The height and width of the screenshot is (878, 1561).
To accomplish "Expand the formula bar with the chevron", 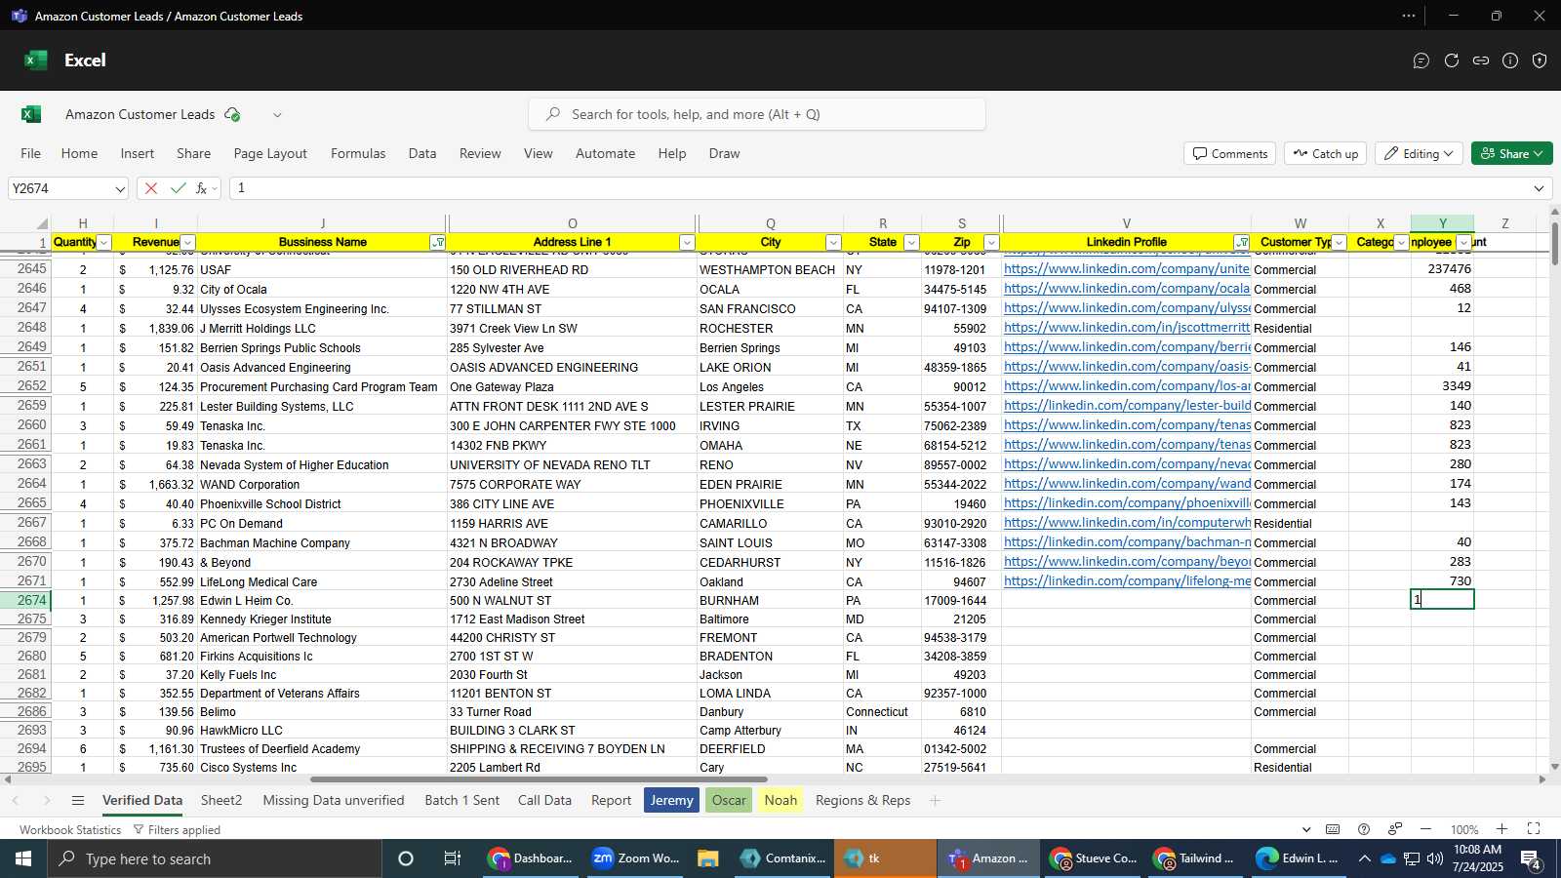I will pos(1540,188).
